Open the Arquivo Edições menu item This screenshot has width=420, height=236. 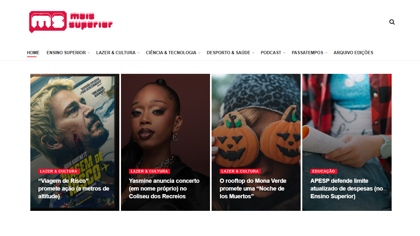tap(353, 53)
